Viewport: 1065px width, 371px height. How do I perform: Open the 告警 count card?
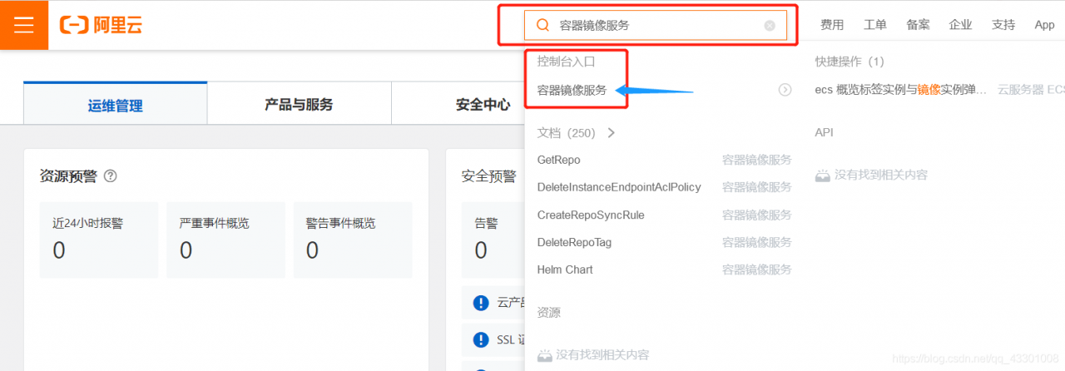tap(493, 239)
